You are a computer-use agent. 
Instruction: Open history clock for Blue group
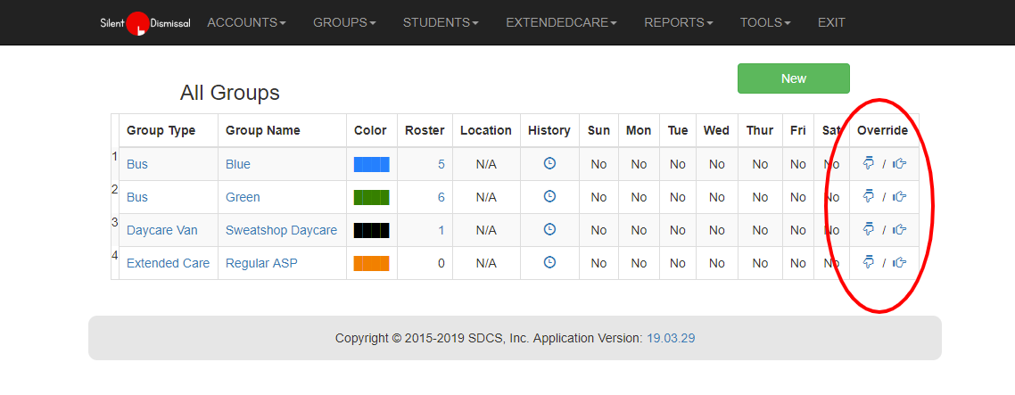549,163
